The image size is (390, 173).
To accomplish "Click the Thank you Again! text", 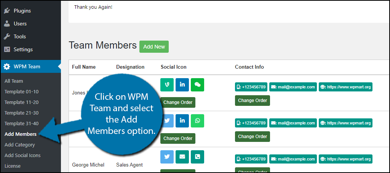I will [x=93, y=7].
